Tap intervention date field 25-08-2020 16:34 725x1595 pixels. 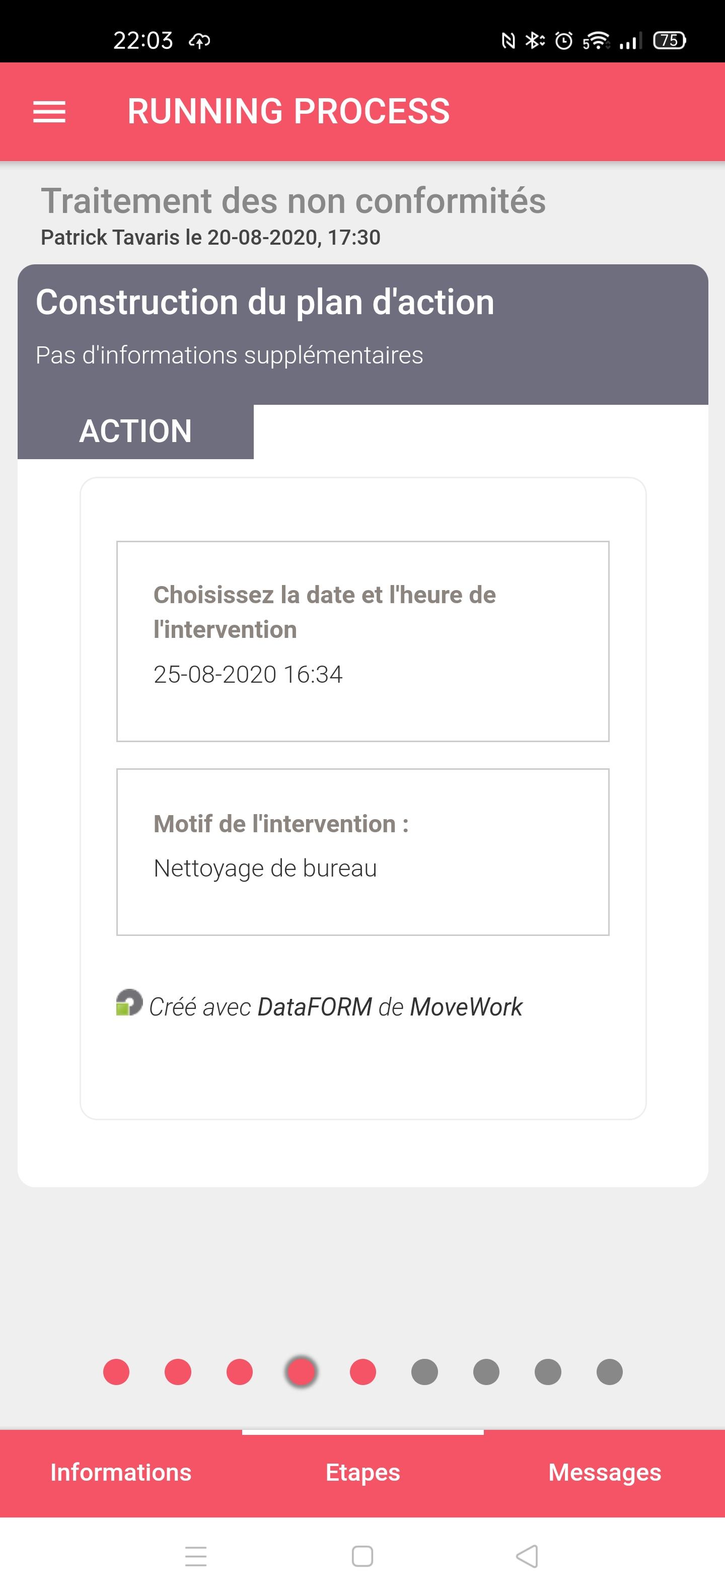(x=363, y=641)
